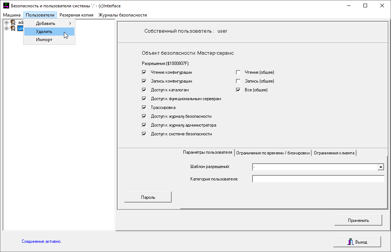Switch to Ограничения клиента tab
The height and width of the screenshot is (252, 391).
click(x=334, y=153)
